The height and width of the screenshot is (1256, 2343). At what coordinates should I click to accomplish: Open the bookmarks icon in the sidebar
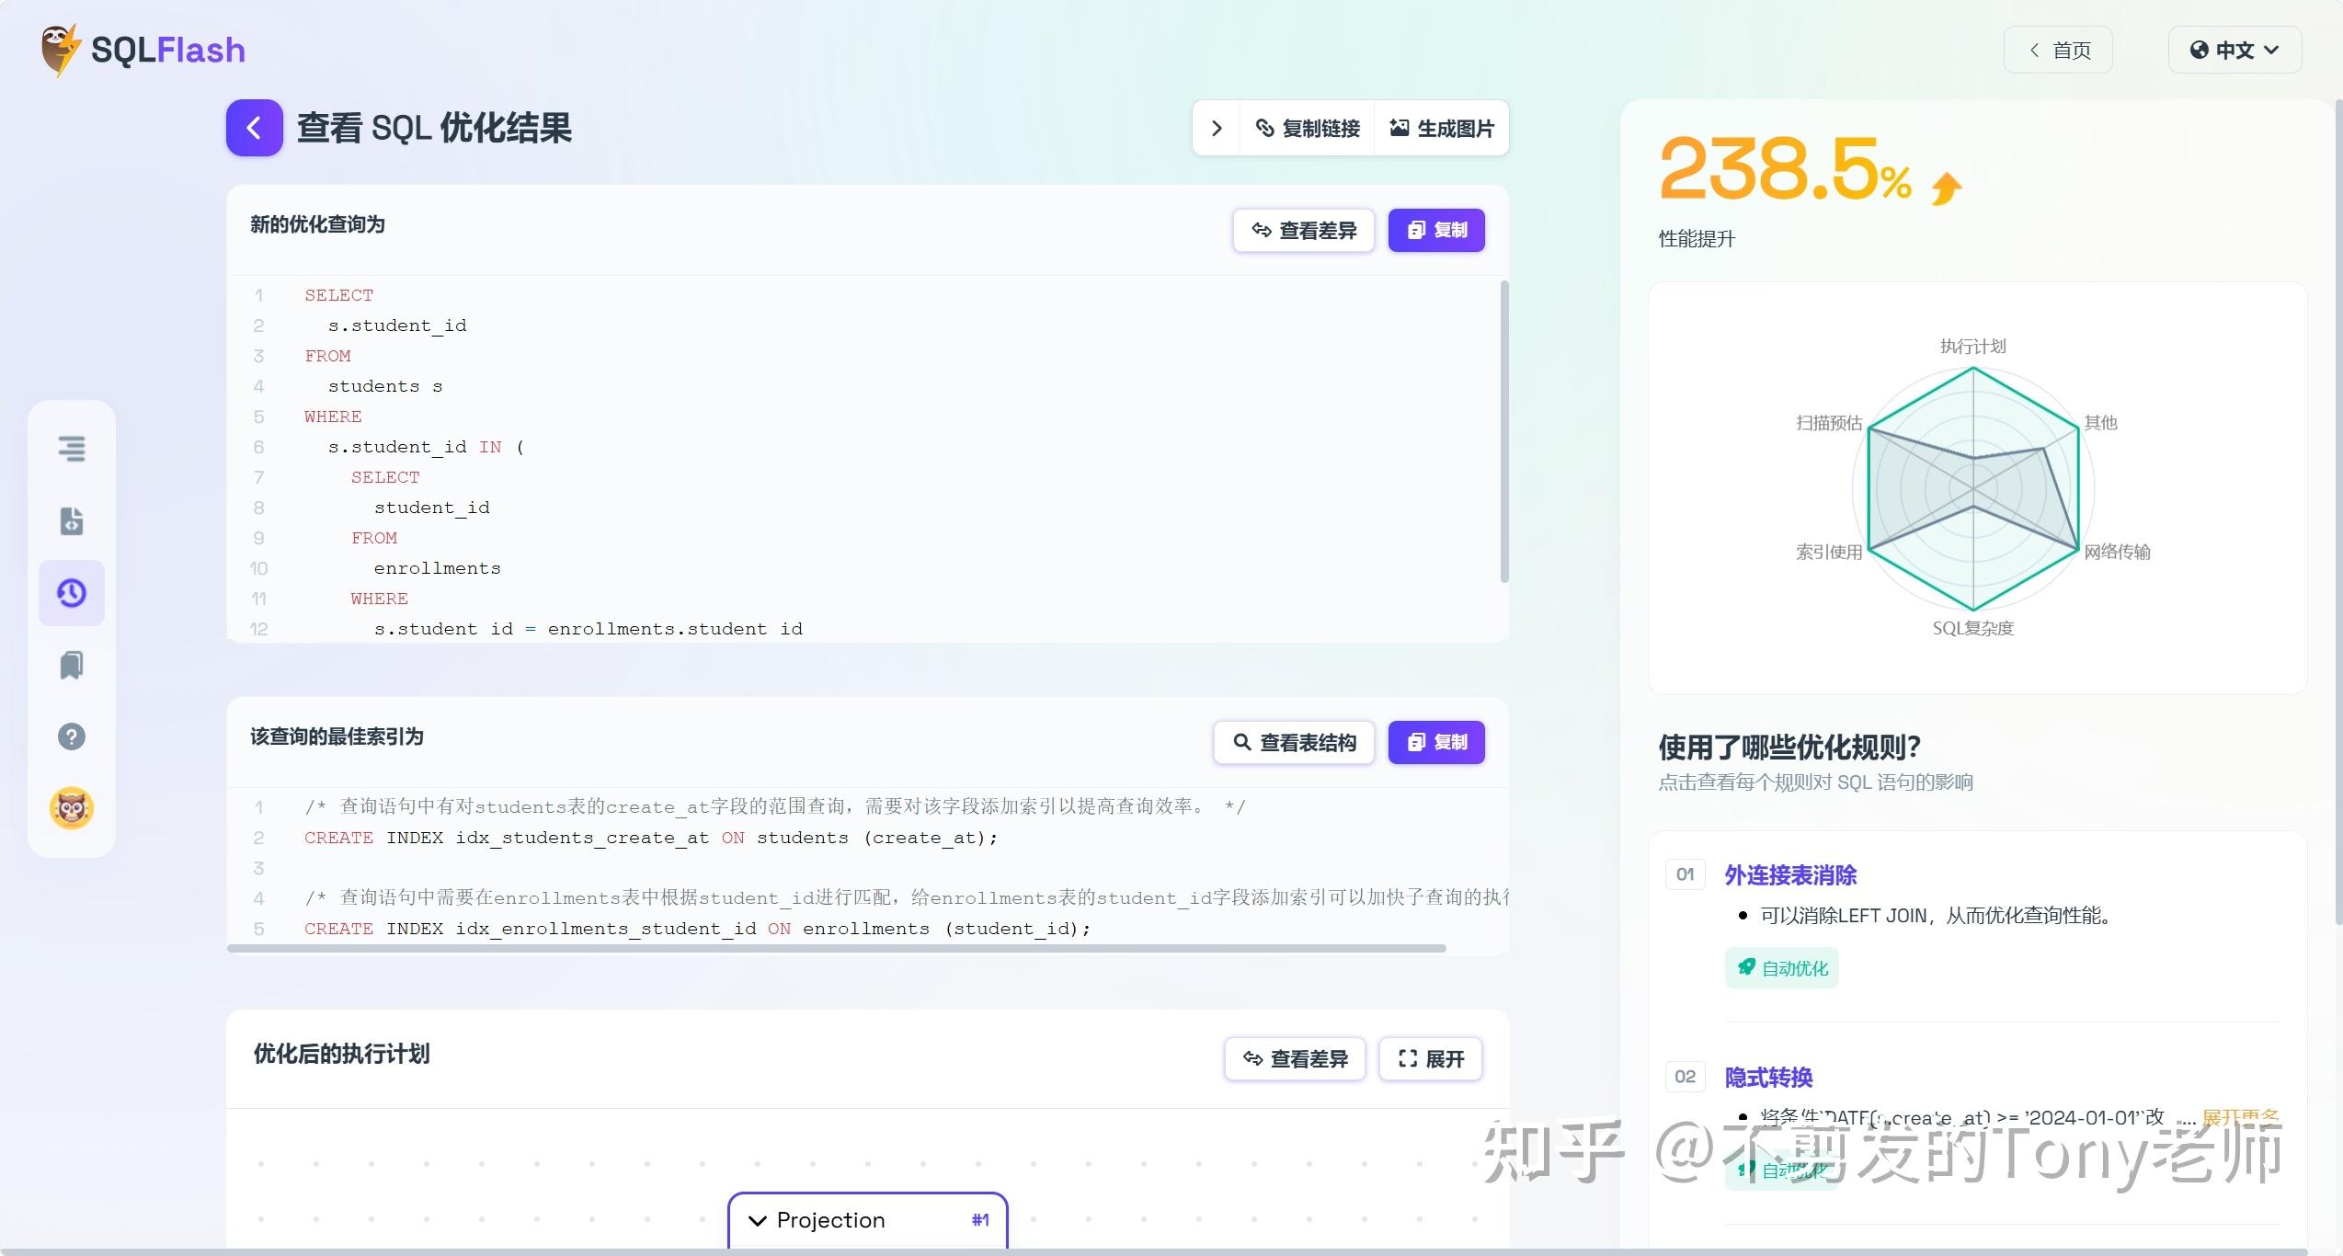pos(71,665)
